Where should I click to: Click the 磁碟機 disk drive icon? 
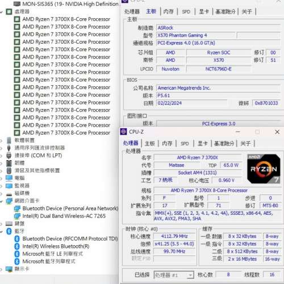click(9, 194)
